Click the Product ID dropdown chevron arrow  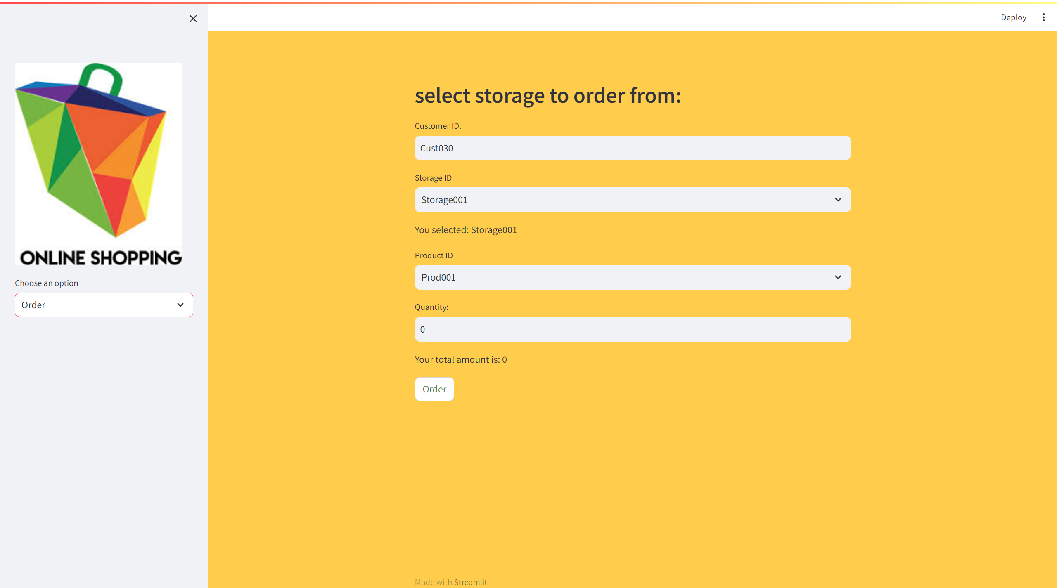pyautogui.click(x=838, y=277)
